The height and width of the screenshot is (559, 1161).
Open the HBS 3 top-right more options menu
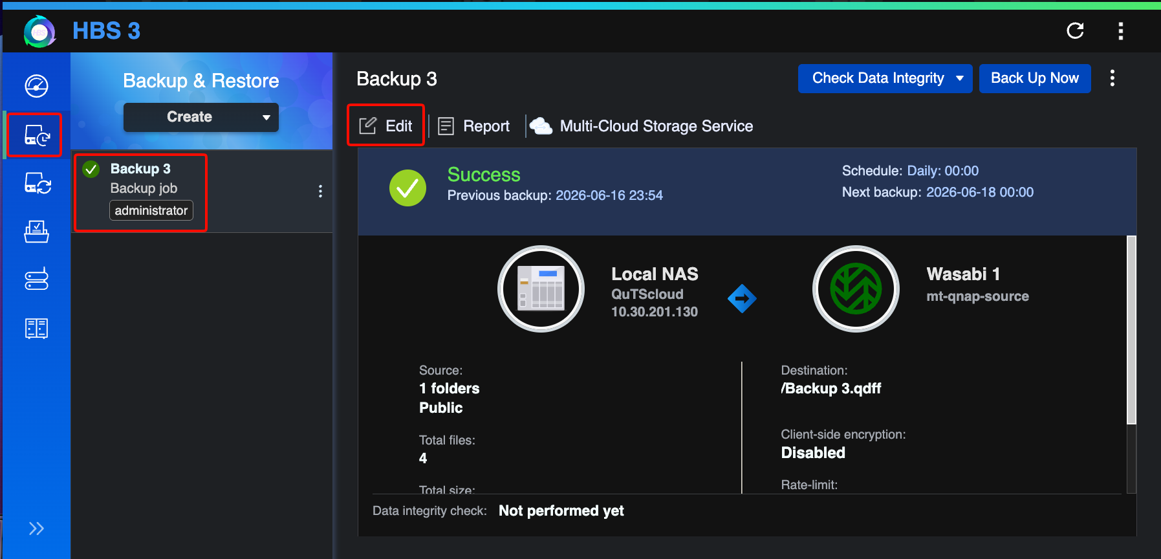pyautogui.click(x=1121, y=30)
